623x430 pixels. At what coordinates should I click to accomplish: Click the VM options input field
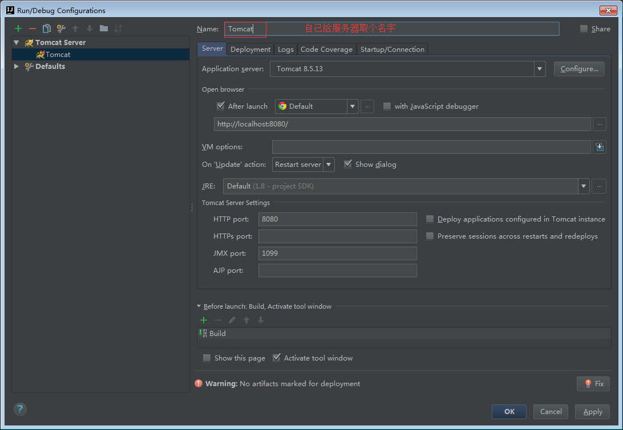[431, 147]
